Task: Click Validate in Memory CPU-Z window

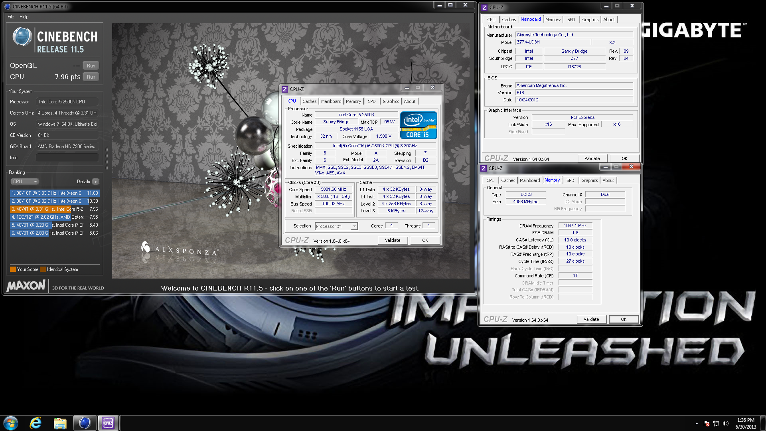Action: [591, 319]
